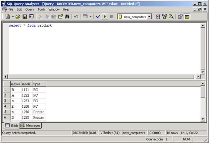
Task: Open the Query menu
Action: click(30, 9)
